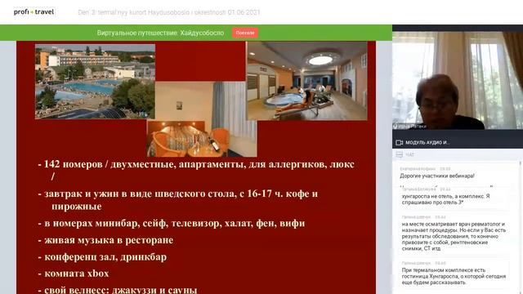Click the chat icon beside ЧАТ
Screen dimensions: 523x294
click(400, 154)
